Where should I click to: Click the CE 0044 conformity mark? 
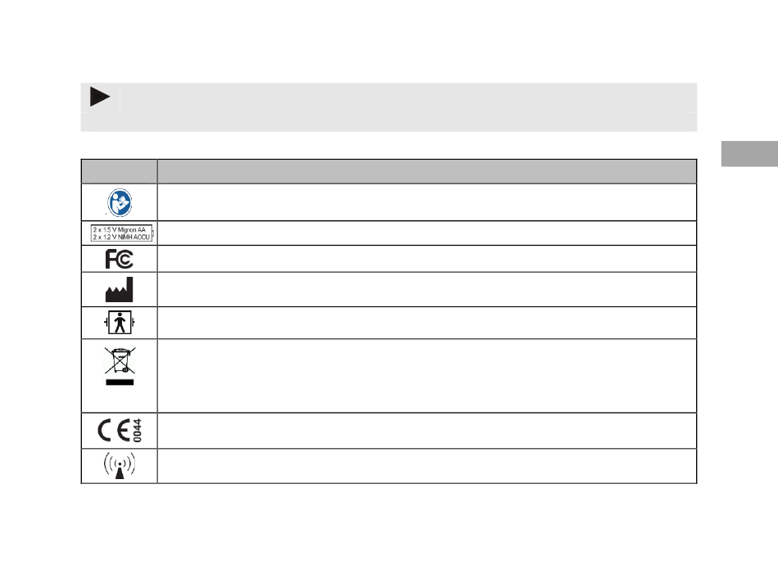pyautogui.click(x=120, y=430)
